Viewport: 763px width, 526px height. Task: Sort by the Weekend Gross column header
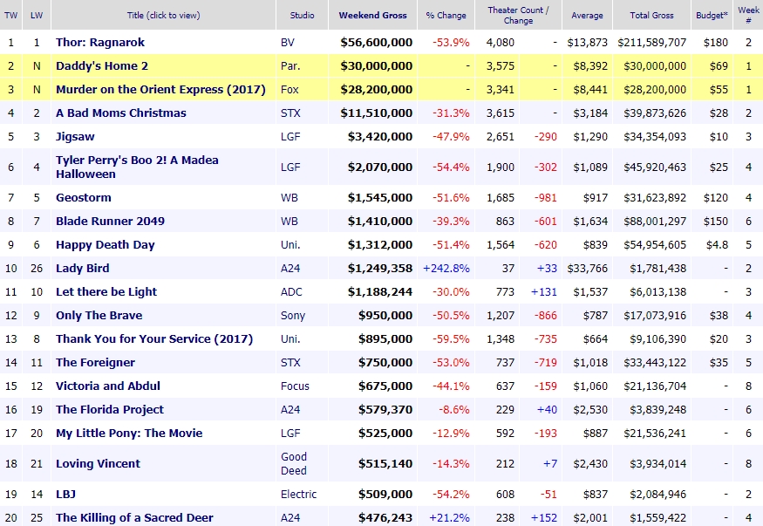[372, 15]
